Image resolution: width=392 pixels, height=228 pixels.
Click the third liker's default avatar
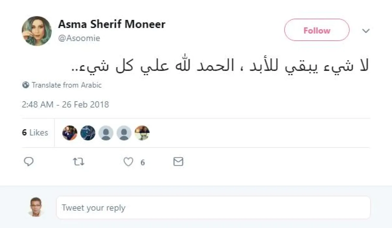[106, 133]
